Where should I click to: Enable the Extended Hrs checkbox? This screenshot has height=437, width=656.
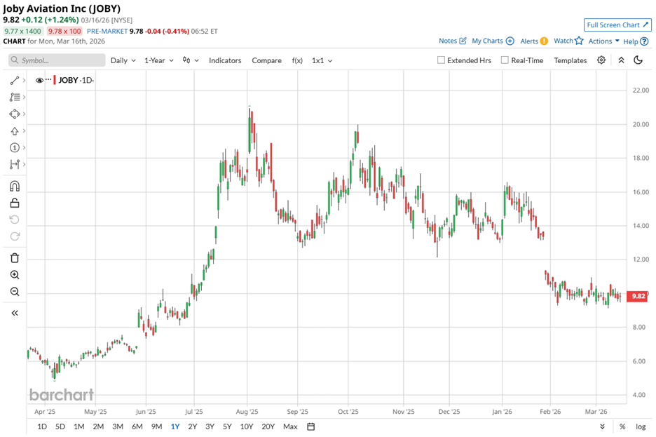[x=441, y=60]
